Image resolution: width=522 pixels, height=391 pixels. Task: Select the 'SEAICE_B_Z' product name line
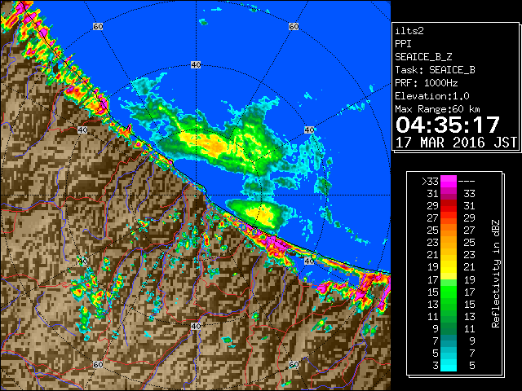click(423, 57)
